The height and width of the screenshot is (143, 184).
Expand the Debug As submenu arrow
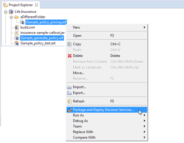(x=145, y=121)
